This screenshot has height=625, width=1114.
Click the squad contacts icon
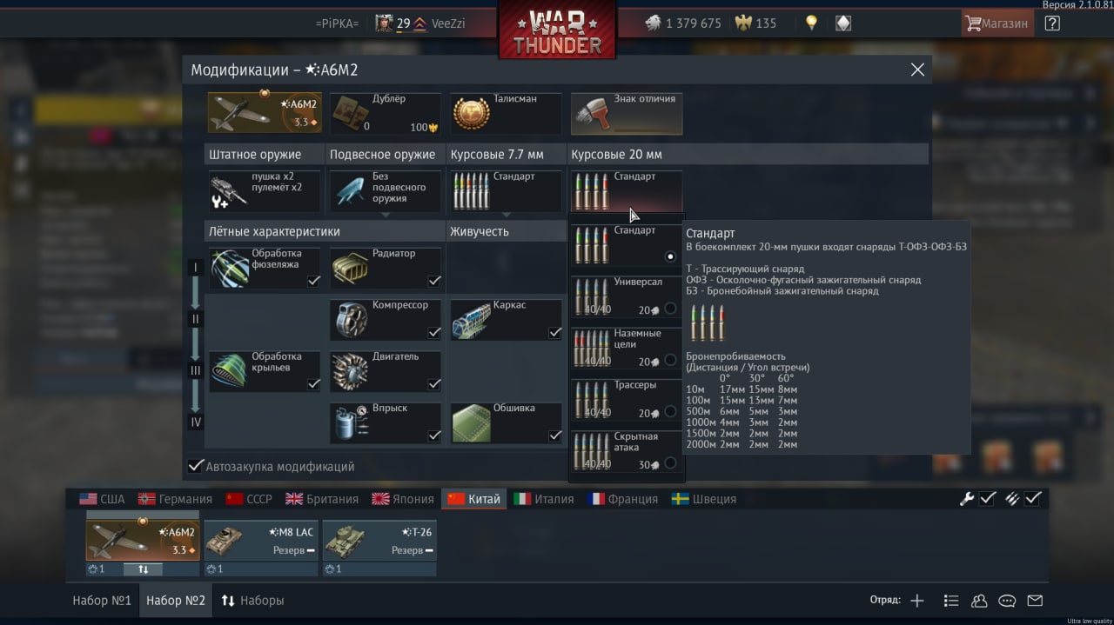(979, 601)
